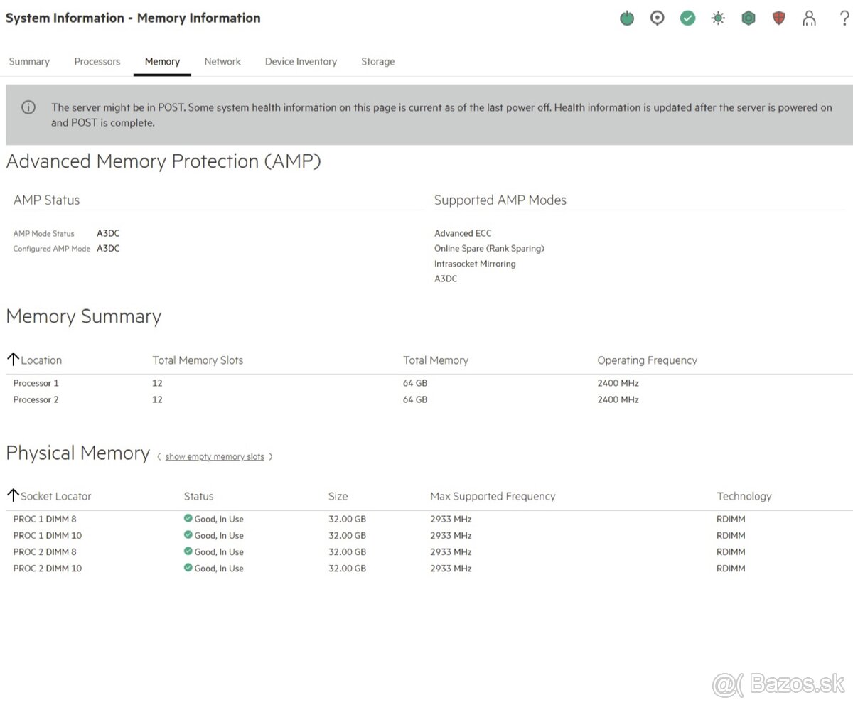Click Online Spare (Rank Sparing) mode

click(x=490, y=248)
